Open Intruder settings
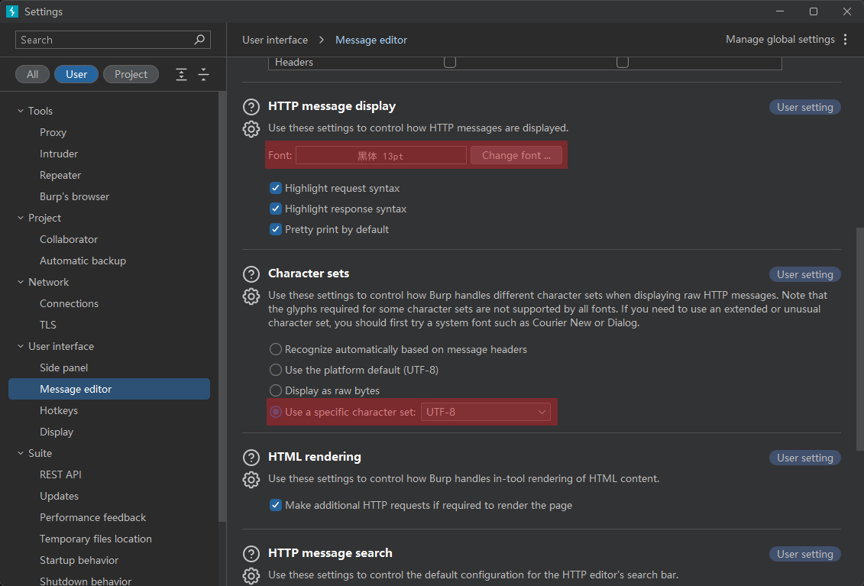The height and width of the screenshot is (586, 864). click(x=58, y=154)
